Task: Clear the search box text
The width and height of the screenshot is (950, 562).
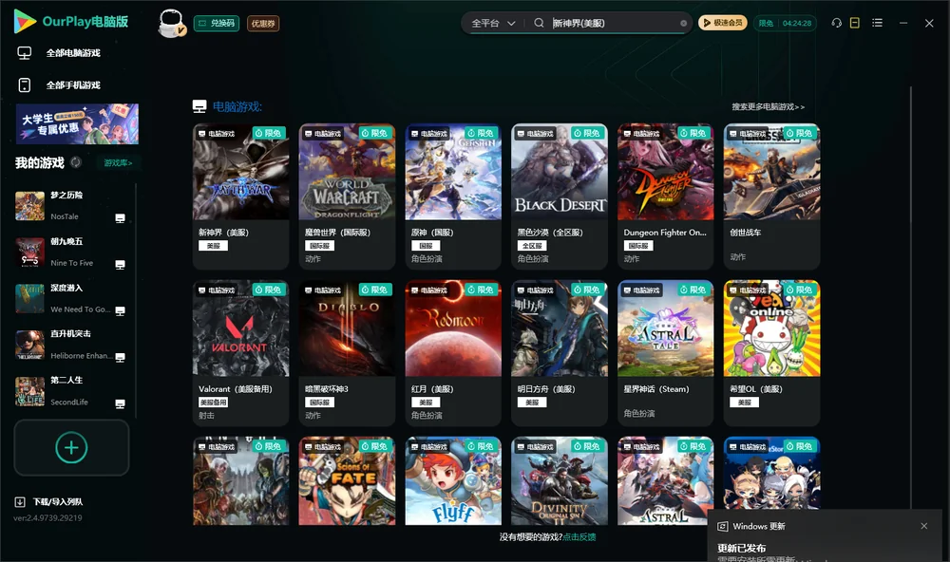Action: click(683, 24)
